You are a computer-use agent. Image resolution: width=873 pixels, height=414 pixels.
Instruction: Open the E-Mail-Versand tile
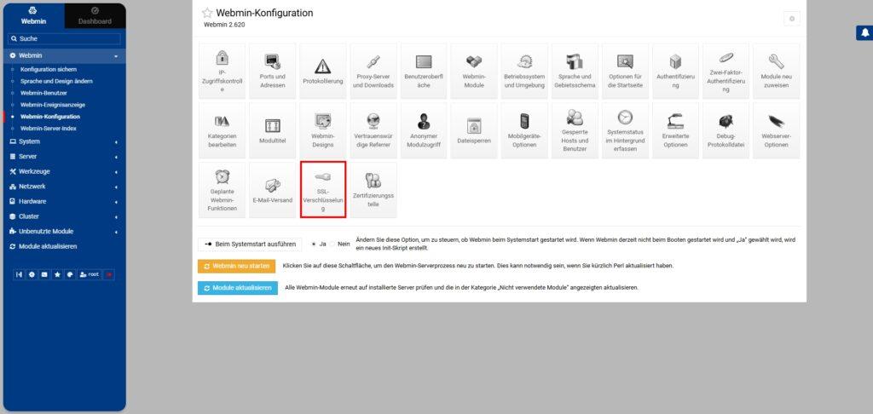pos(272,190)
